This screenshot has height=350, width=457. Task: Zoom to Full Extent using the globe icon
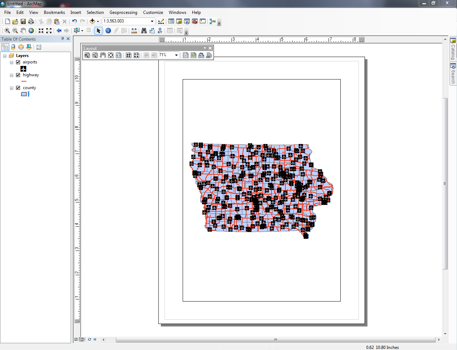click(x=31, y=31)
